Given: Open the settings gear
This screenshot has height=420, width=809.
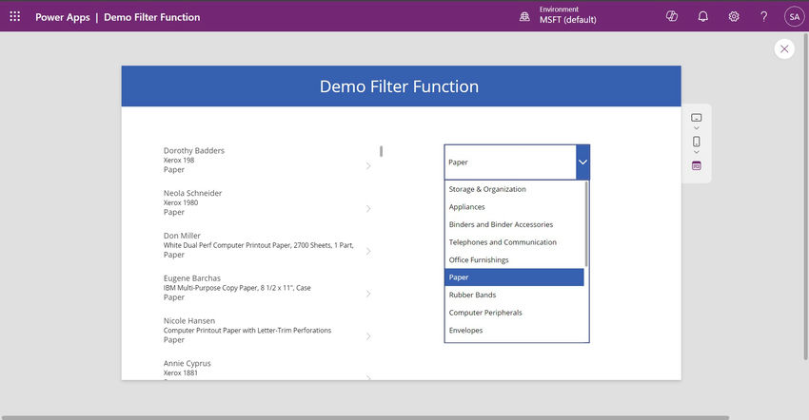Looking at the screenshot, I should click(x=734, y=16).
